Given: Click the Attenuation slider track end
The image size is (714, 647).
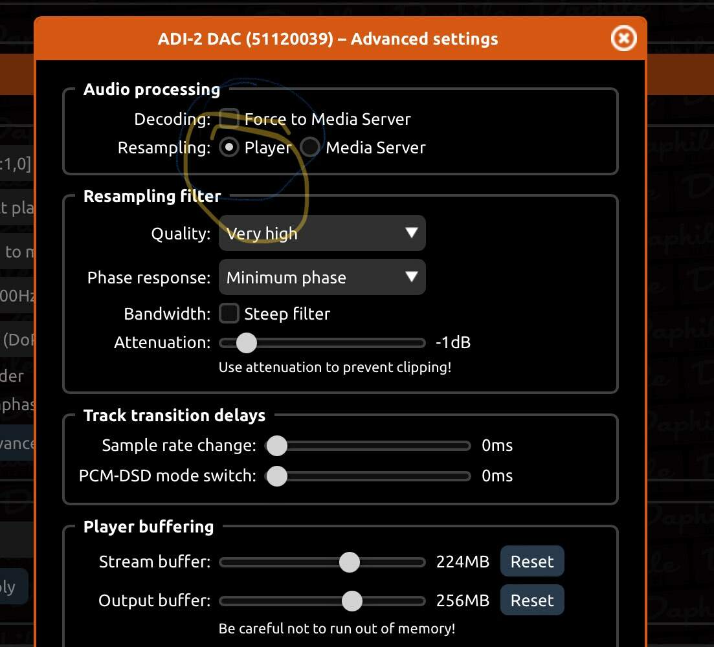Looking at the screenshot, I should coord(421,343).
